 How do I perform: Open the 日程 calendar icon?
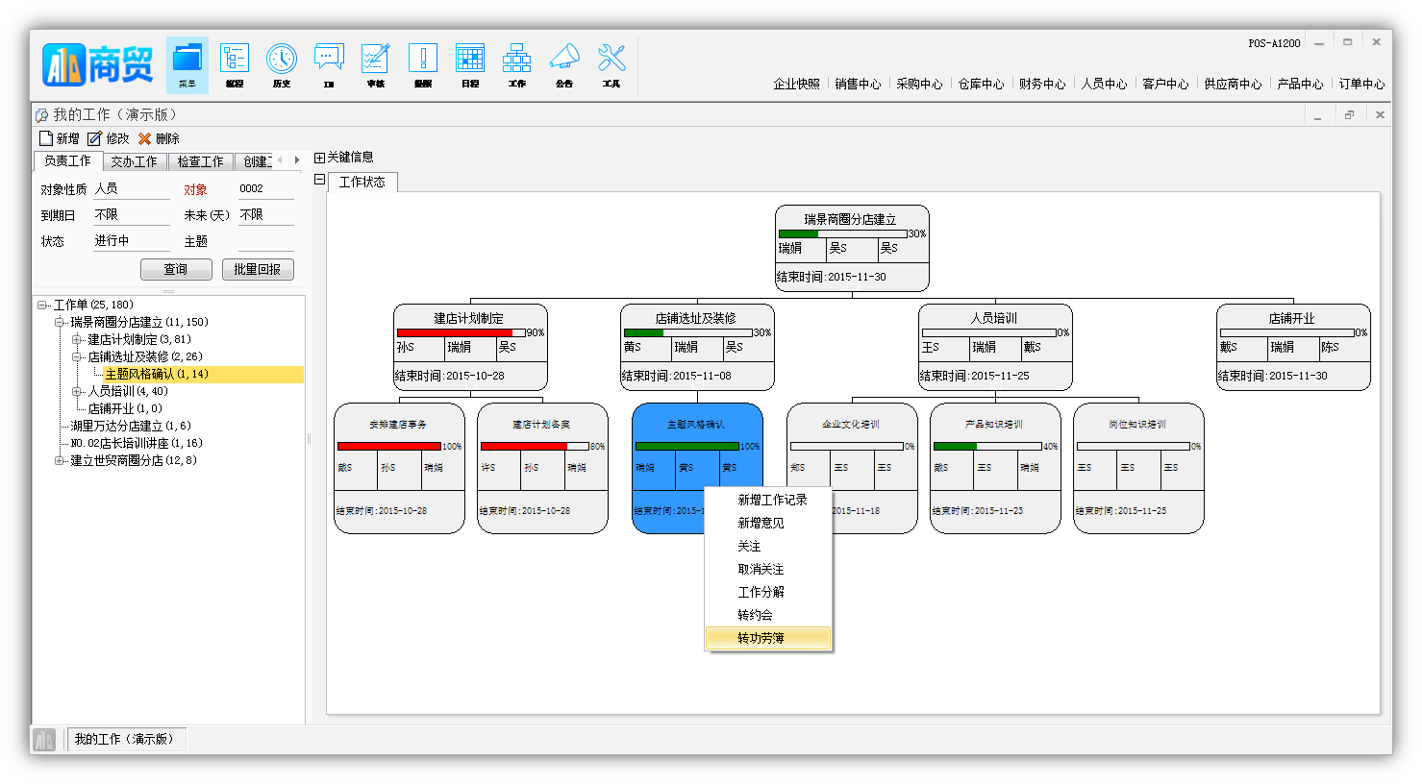point(469,60)
